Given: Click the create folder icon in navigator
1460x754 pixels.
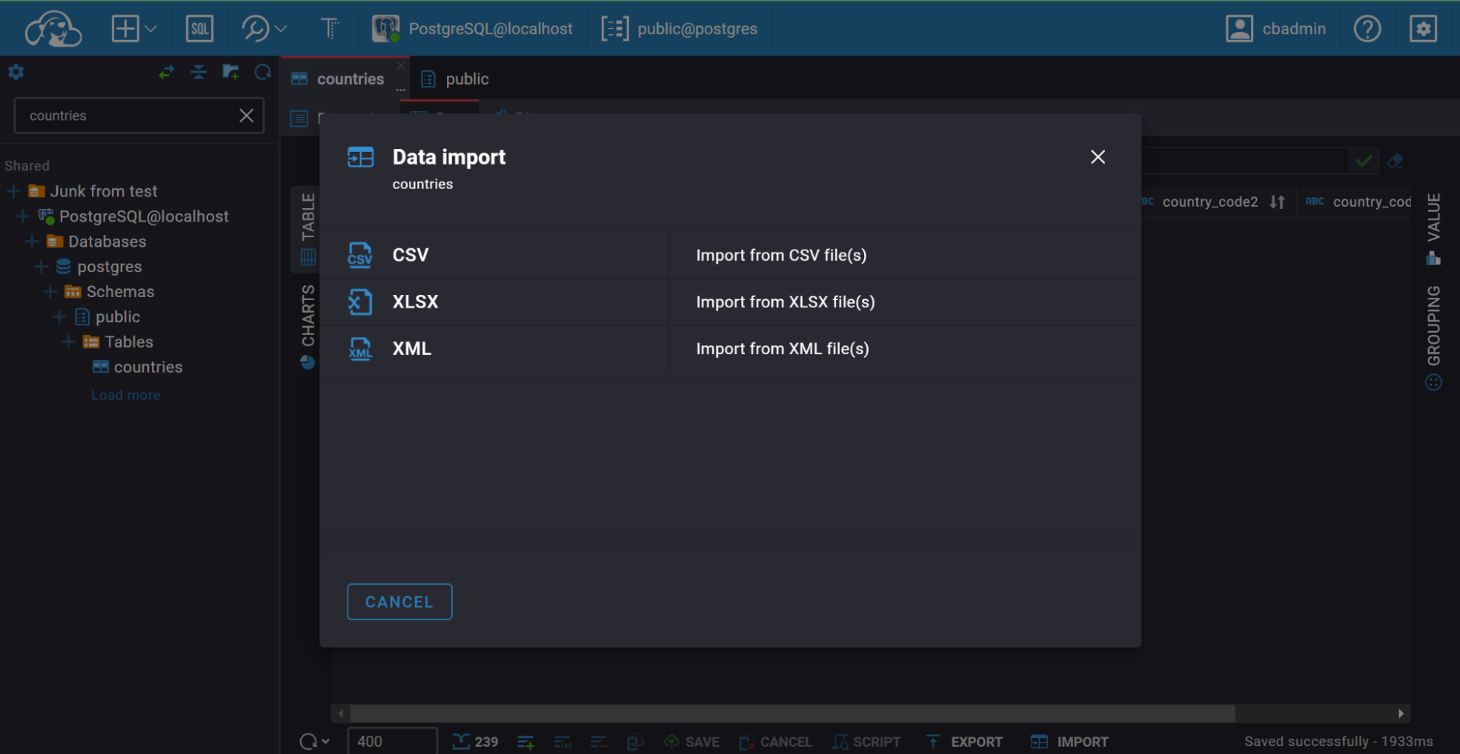Looking at the screenshot, I should click(x=231, y=72).
